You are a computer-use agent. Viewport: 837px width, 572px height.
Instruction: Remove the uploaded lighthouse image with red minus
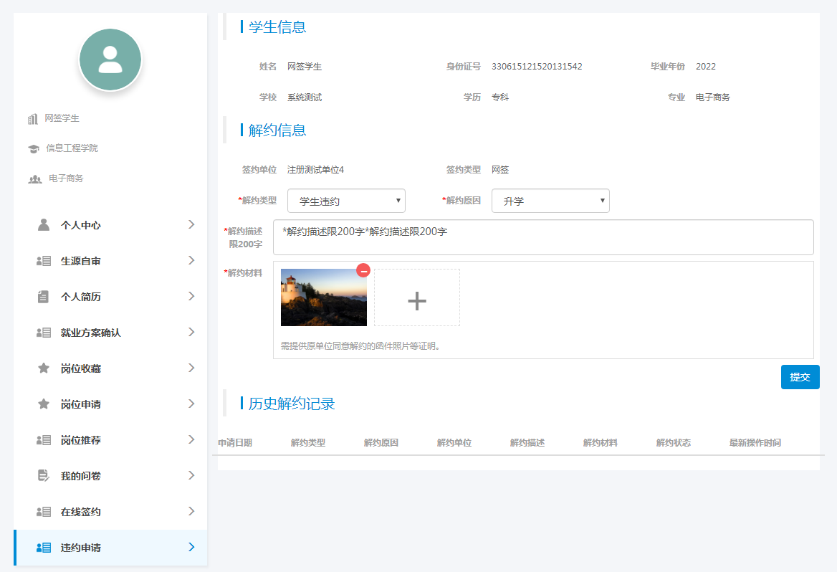363,270
